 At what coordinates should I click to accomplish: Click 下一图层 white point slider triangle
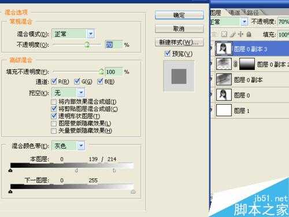coord(133,192)
